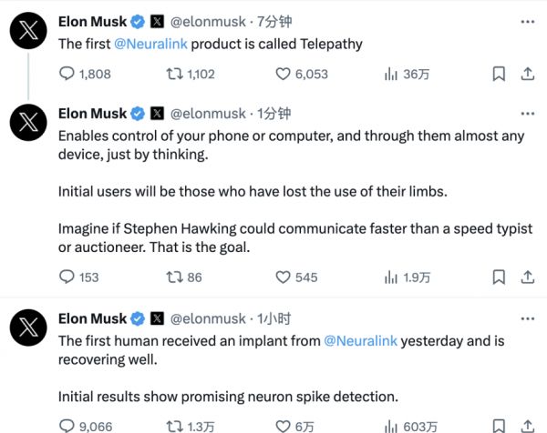547x433 pixels.
Task: Repost the Stephen Hawking tweet
Action: [177, 277]
